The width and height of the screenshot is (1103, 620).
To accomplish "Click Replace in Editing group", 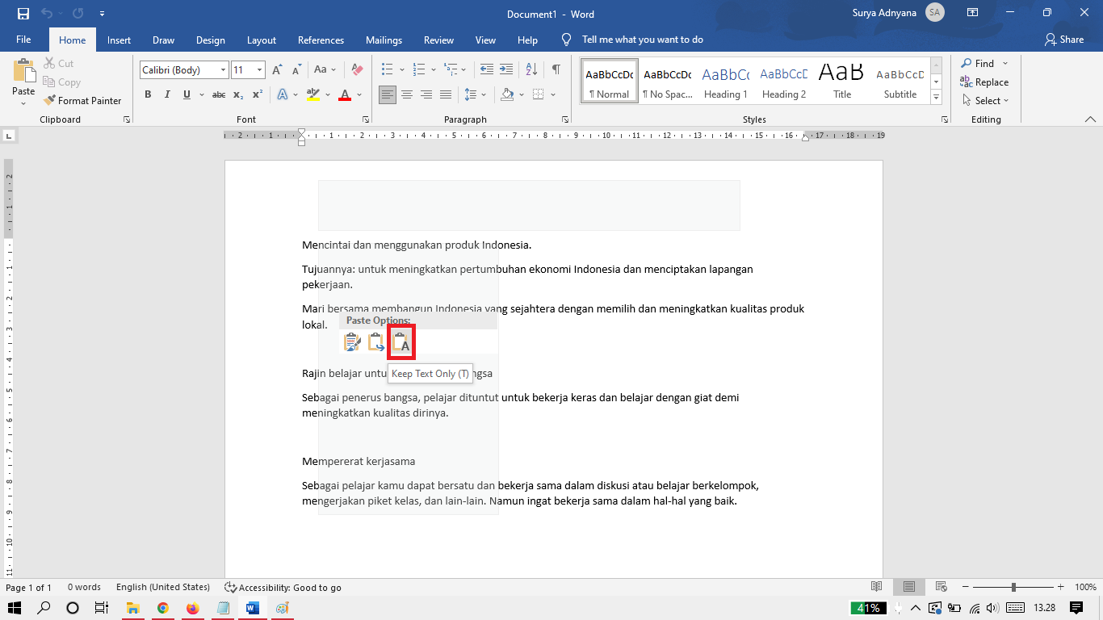I will point(984,82).
